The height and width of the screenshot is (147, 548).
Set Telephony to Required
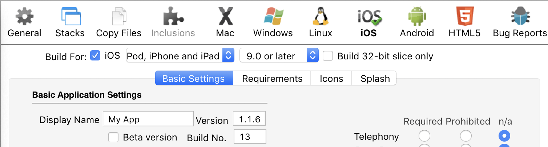[x=424, y=136]
